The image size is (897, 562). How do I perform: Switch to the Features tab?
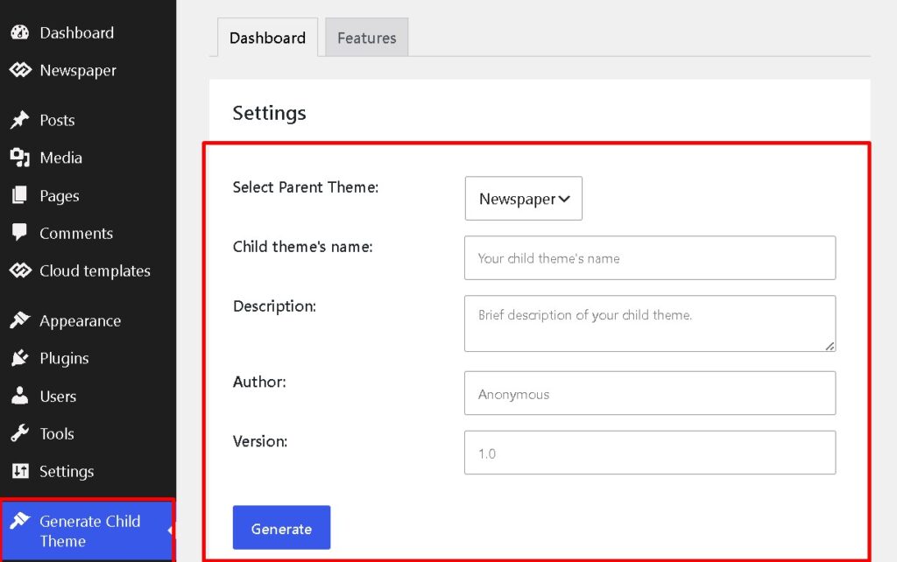367,38
